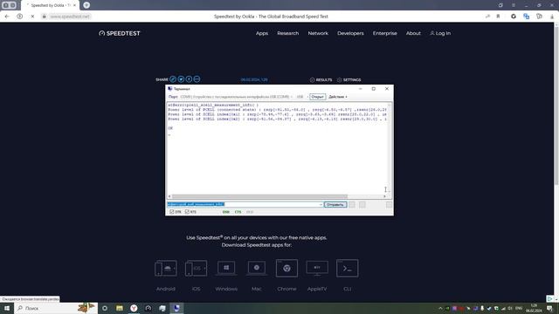Stop page loading with the X button

pyautogui.click(x=32, y=17)
